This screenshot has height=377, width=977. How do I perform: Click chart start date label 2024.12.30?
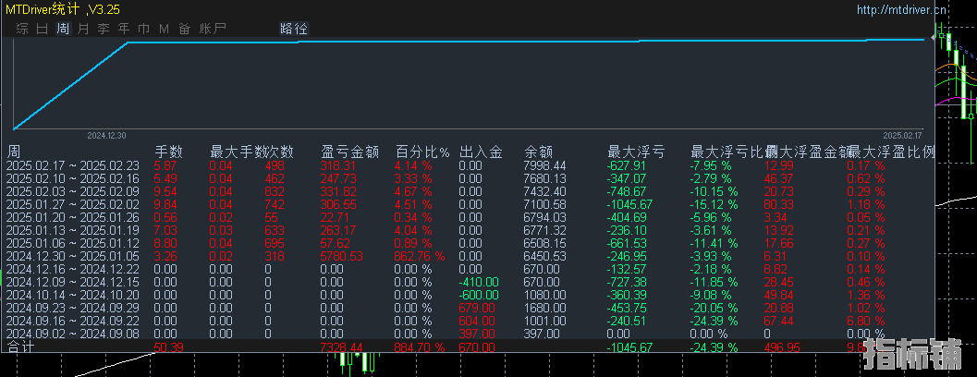coord(106,135)
